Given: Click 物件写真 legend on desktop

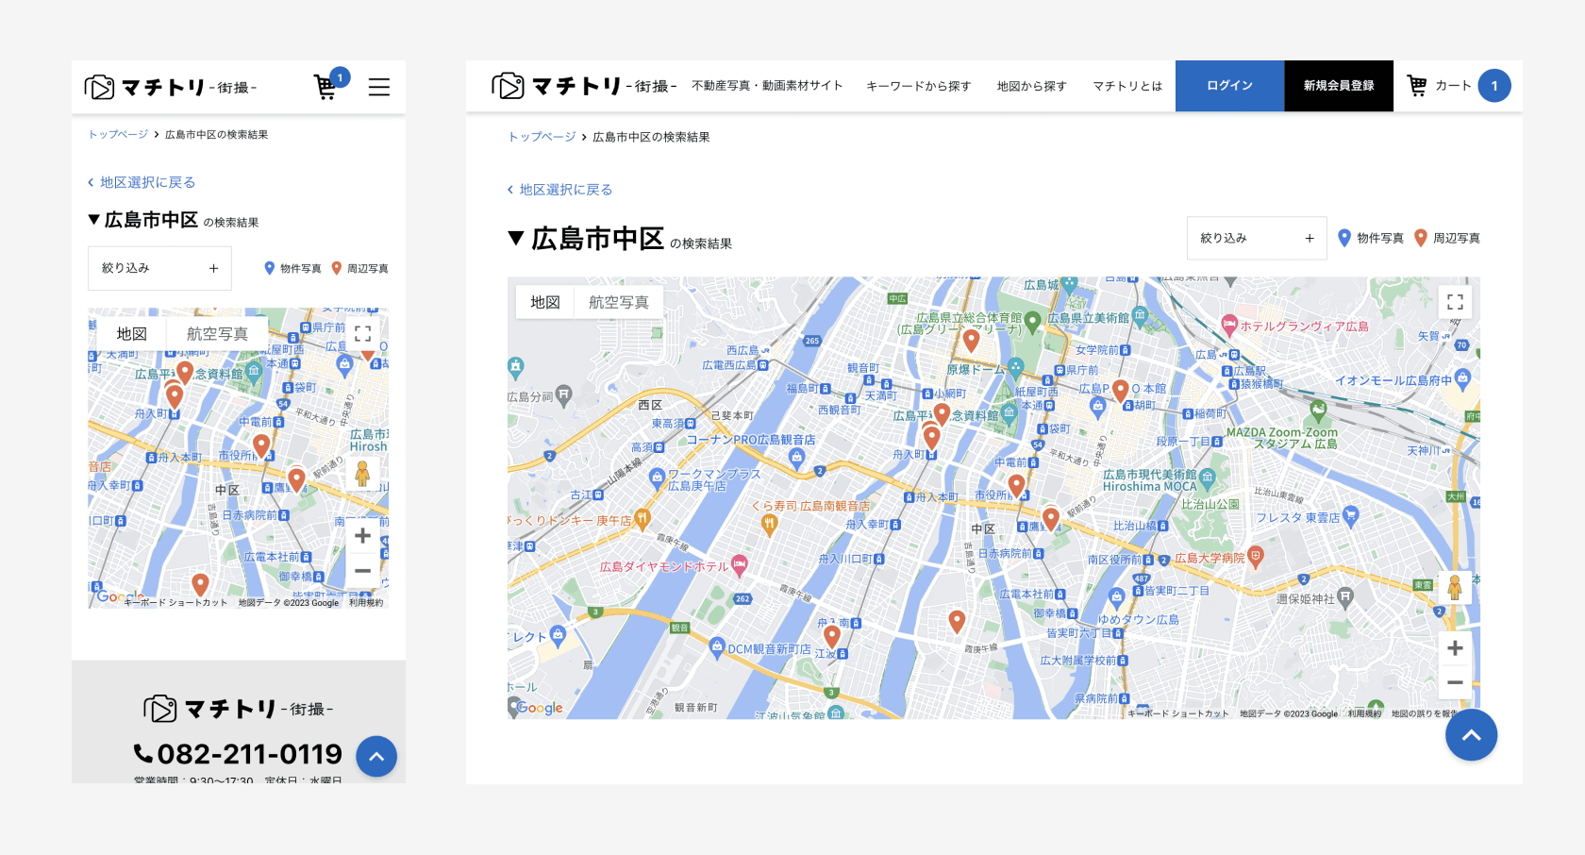Looking at the screenshot, I should click(1371, 238).
